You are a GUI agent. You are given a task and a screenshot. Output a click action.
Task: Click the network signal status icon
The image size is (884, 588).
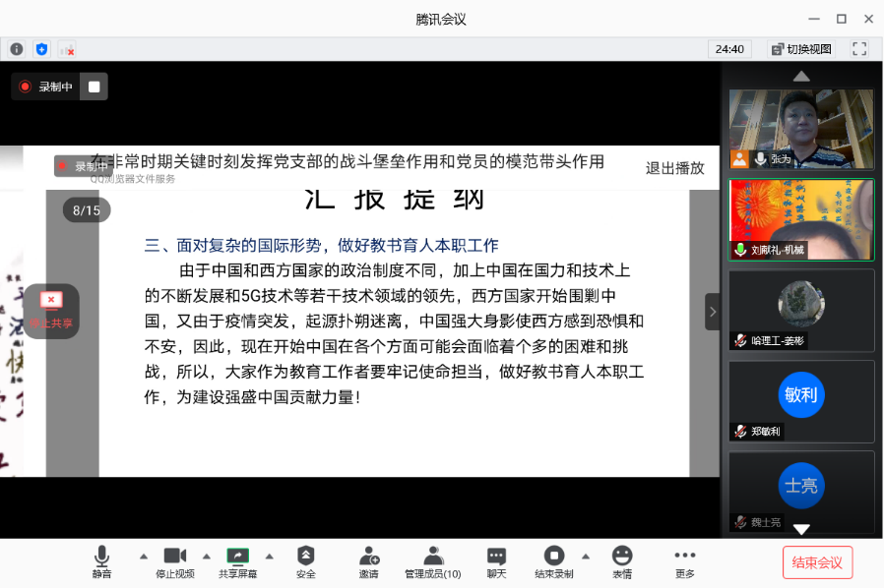click(x=66, y=49)
